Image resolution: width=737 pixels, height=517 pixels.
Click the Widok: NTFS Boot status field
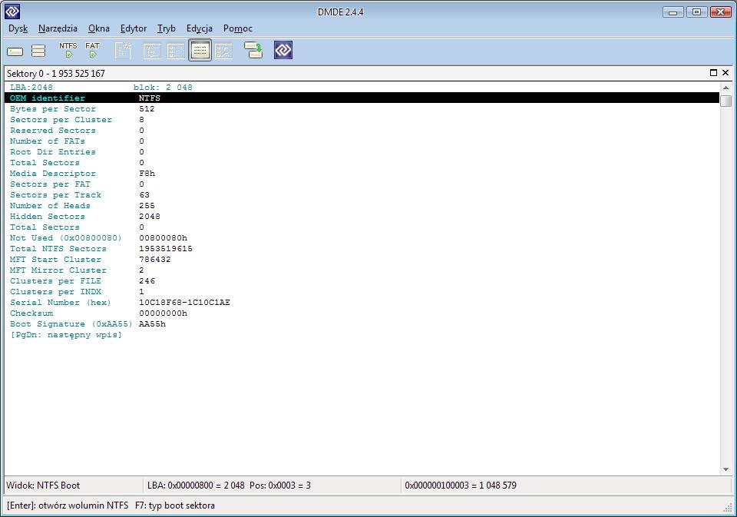pos(74,485)
